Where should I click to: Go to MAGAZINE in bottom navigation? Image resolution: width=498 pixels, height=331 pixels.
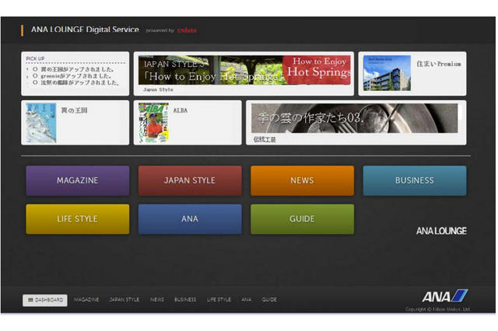(x=86, y=300)
